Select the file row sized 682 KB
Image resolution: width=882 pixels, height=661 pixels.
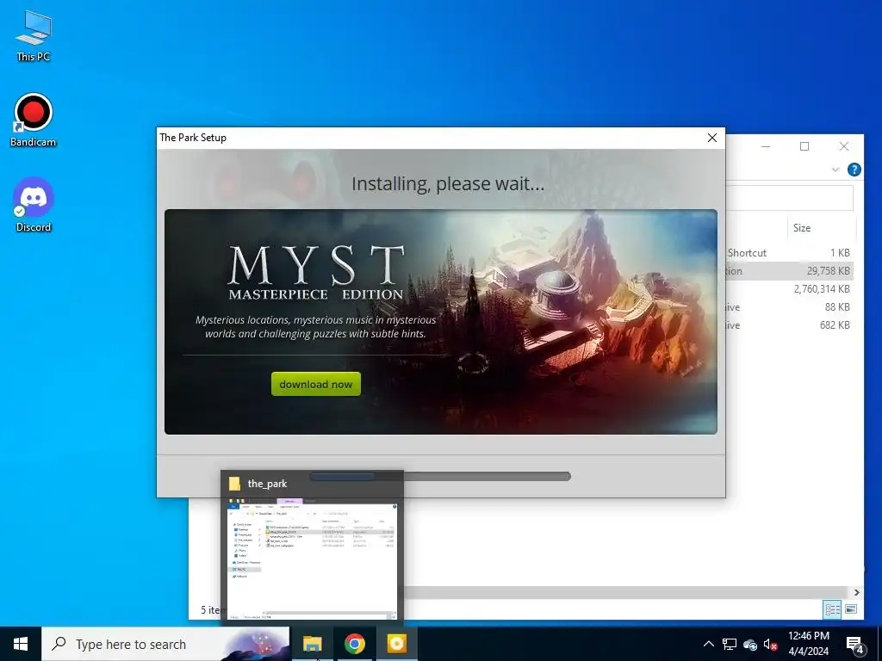coord(790,324)
